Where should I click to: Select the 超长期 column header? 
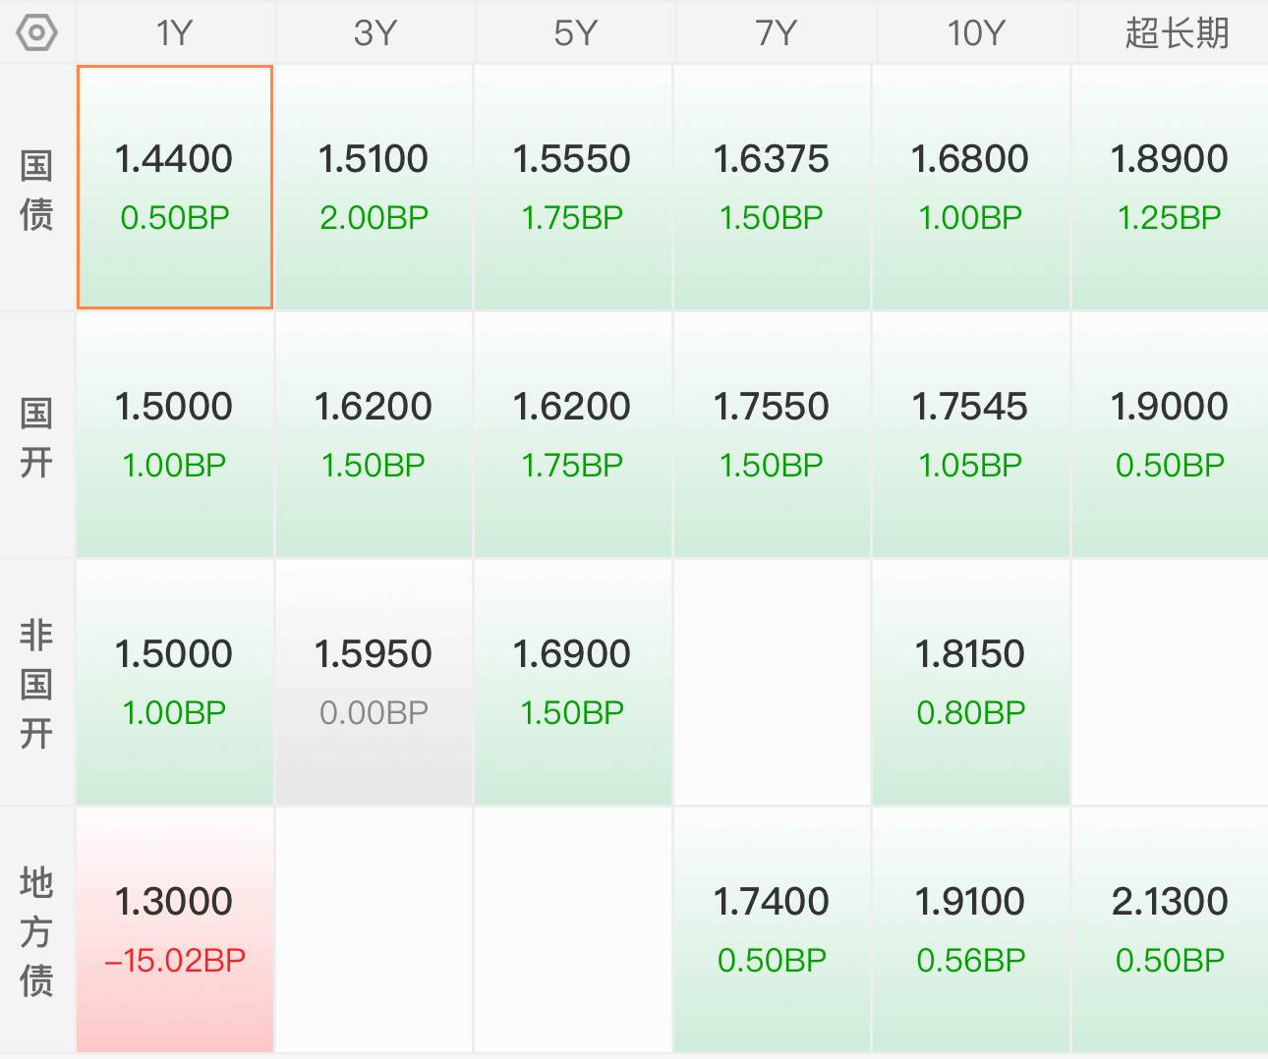click(x=1174, y=32)
